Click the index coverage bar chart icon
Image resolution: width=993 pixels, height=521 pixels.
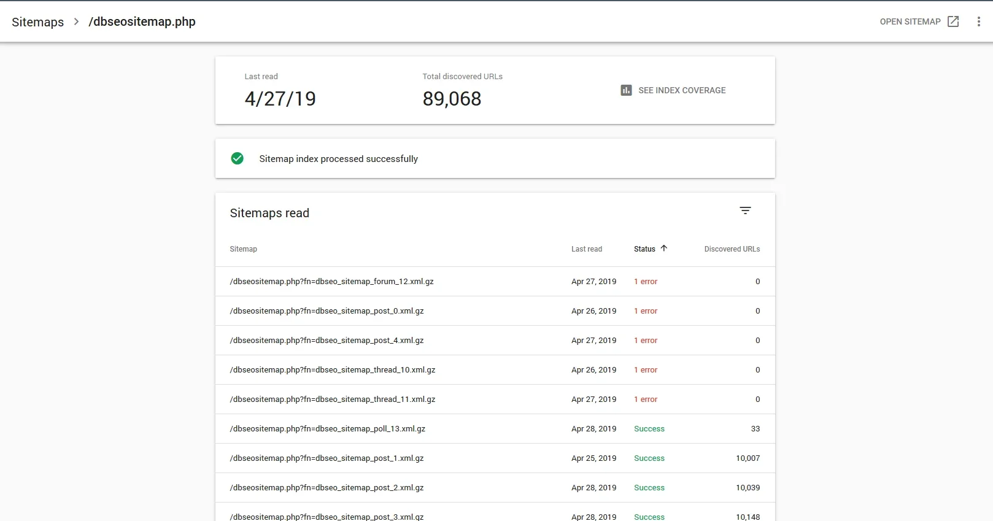coord(626,90)
